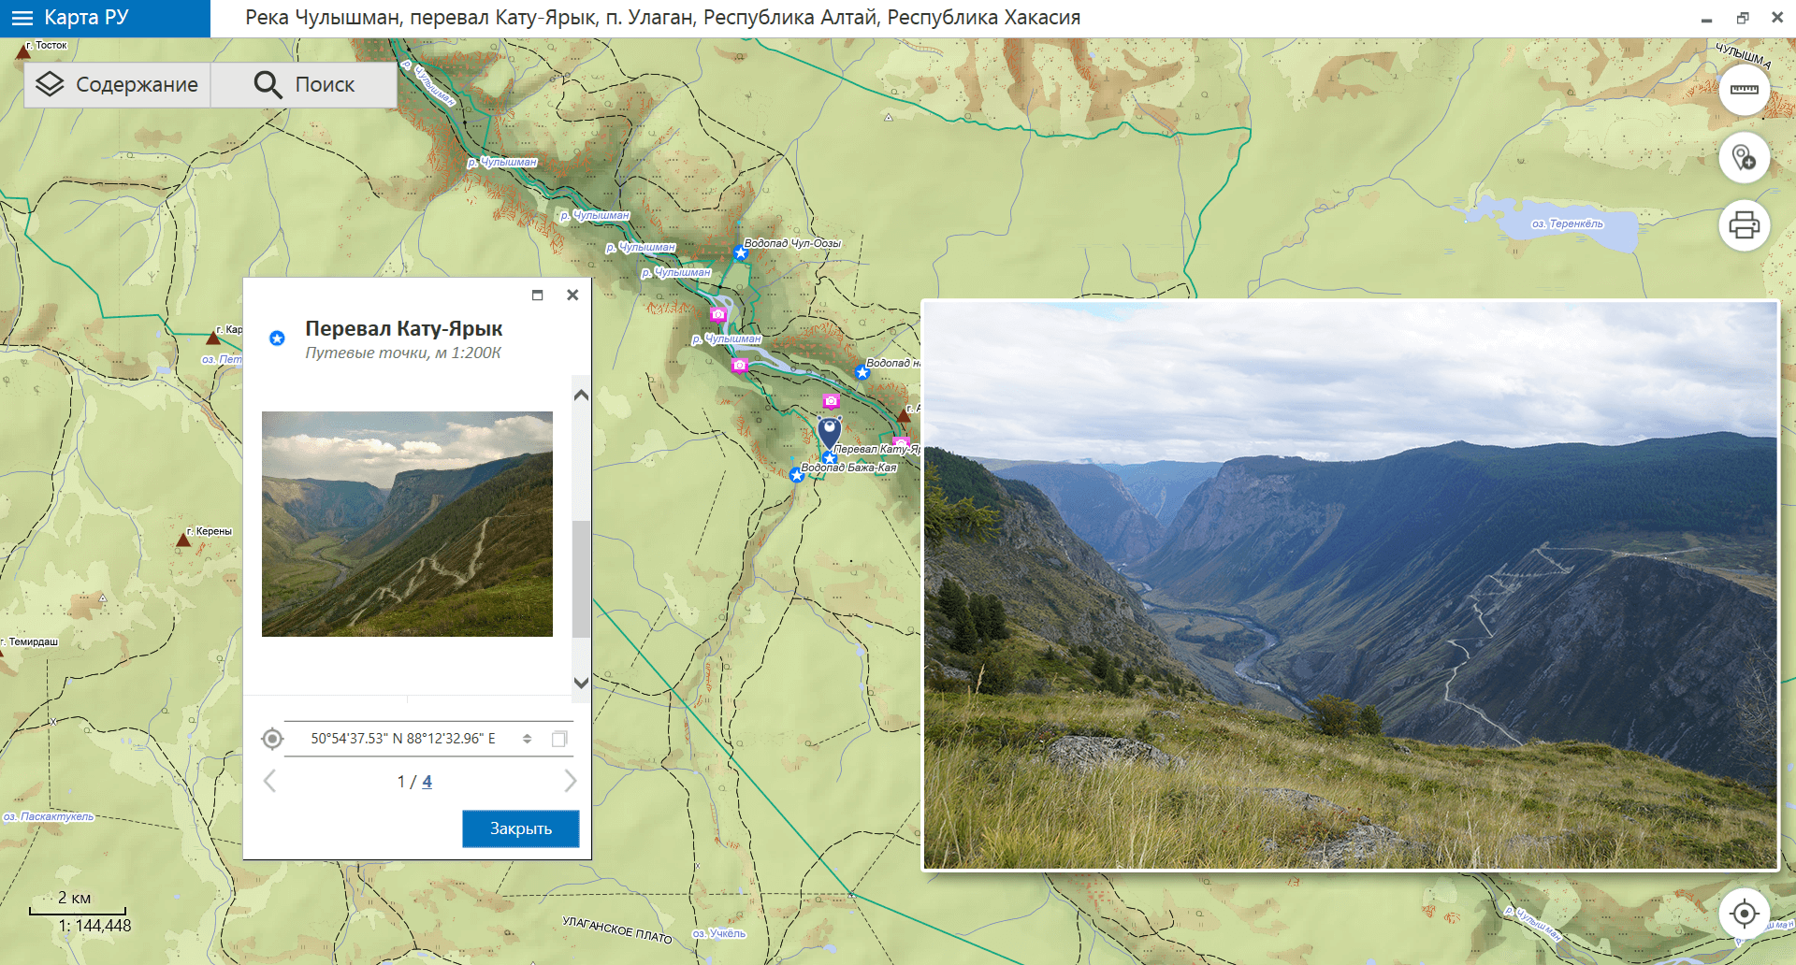Click the center-on-point target icon by coordinates
The height and width of the screenshot is (965, 1796).
pyautogui.click(x=272, y=739)
